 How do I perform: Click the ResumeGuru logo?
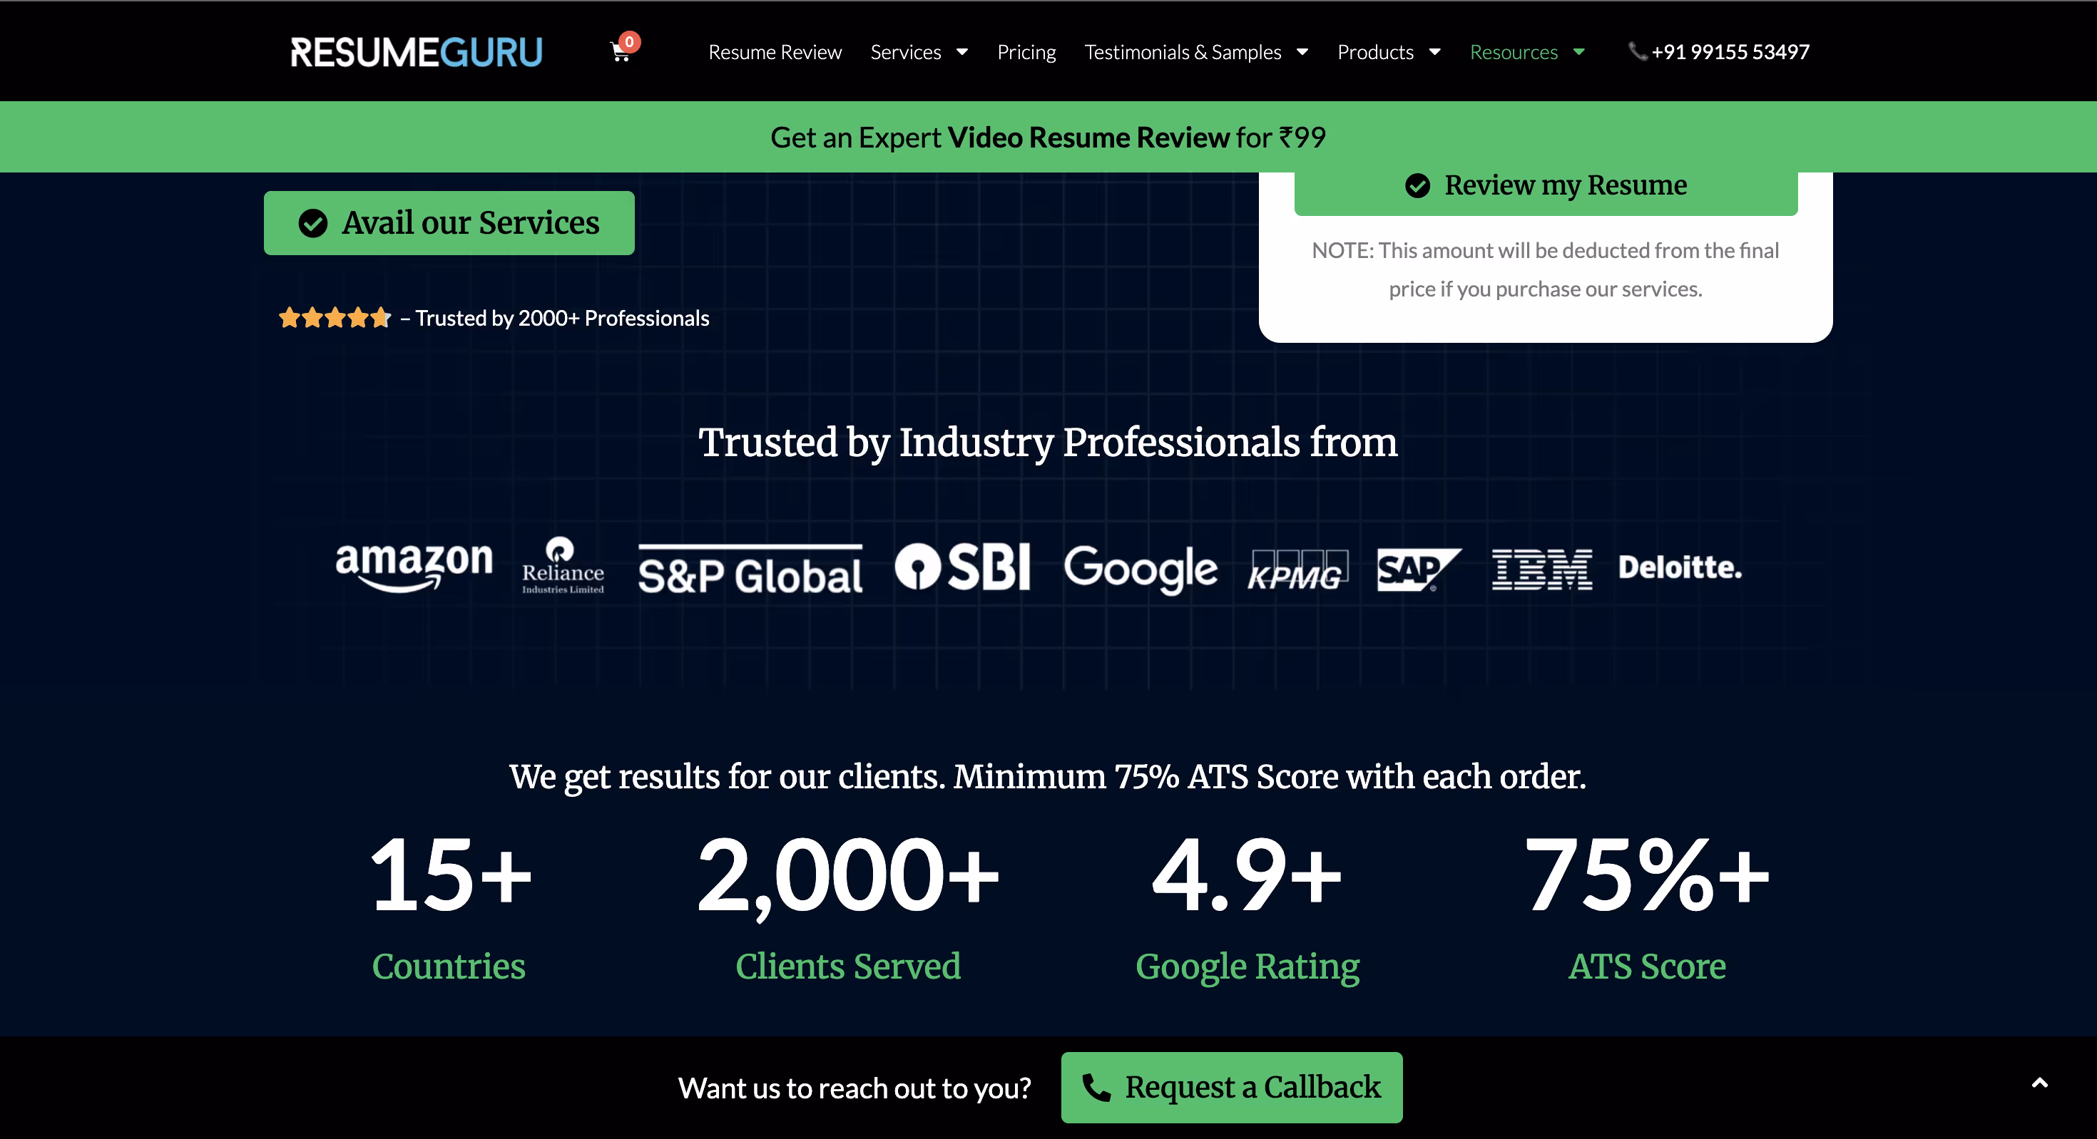[416, 52]
